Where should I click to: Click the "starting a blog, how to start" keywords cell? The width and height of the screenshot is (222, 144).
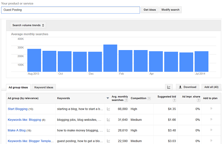80,109
